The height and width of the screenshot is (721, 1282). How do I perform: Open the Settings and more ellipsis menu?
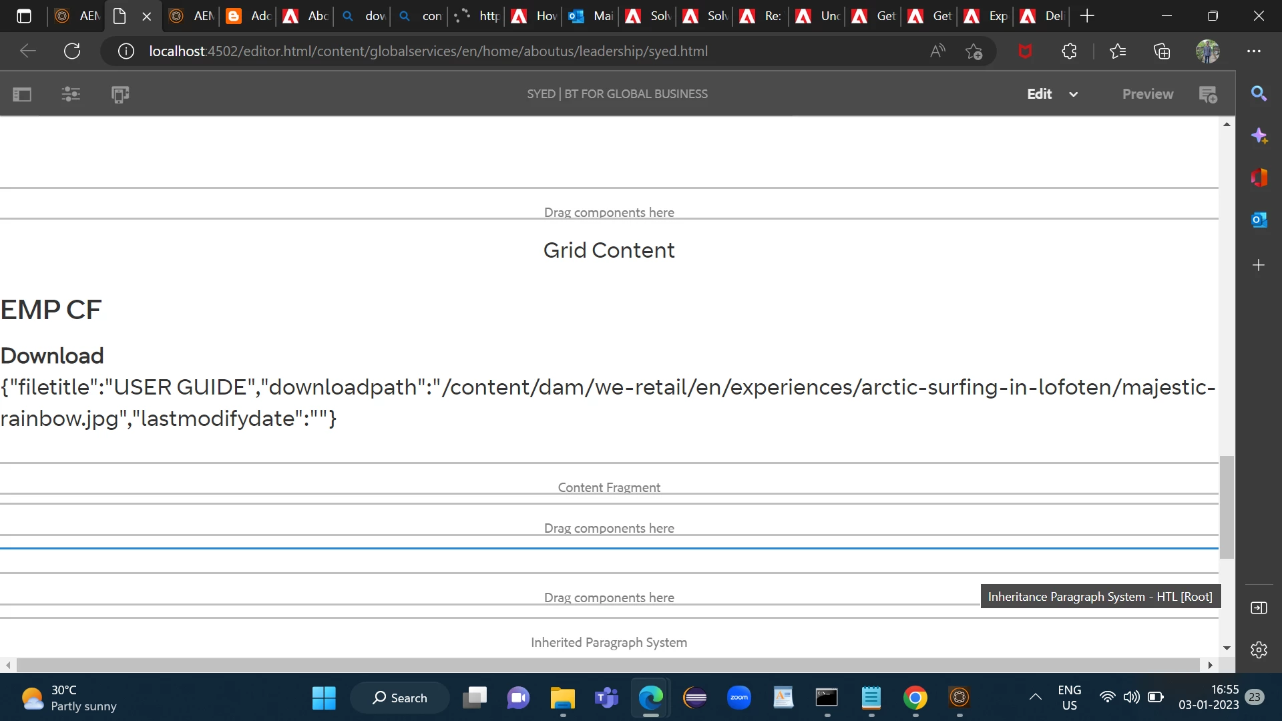(x=1253, y=51)
